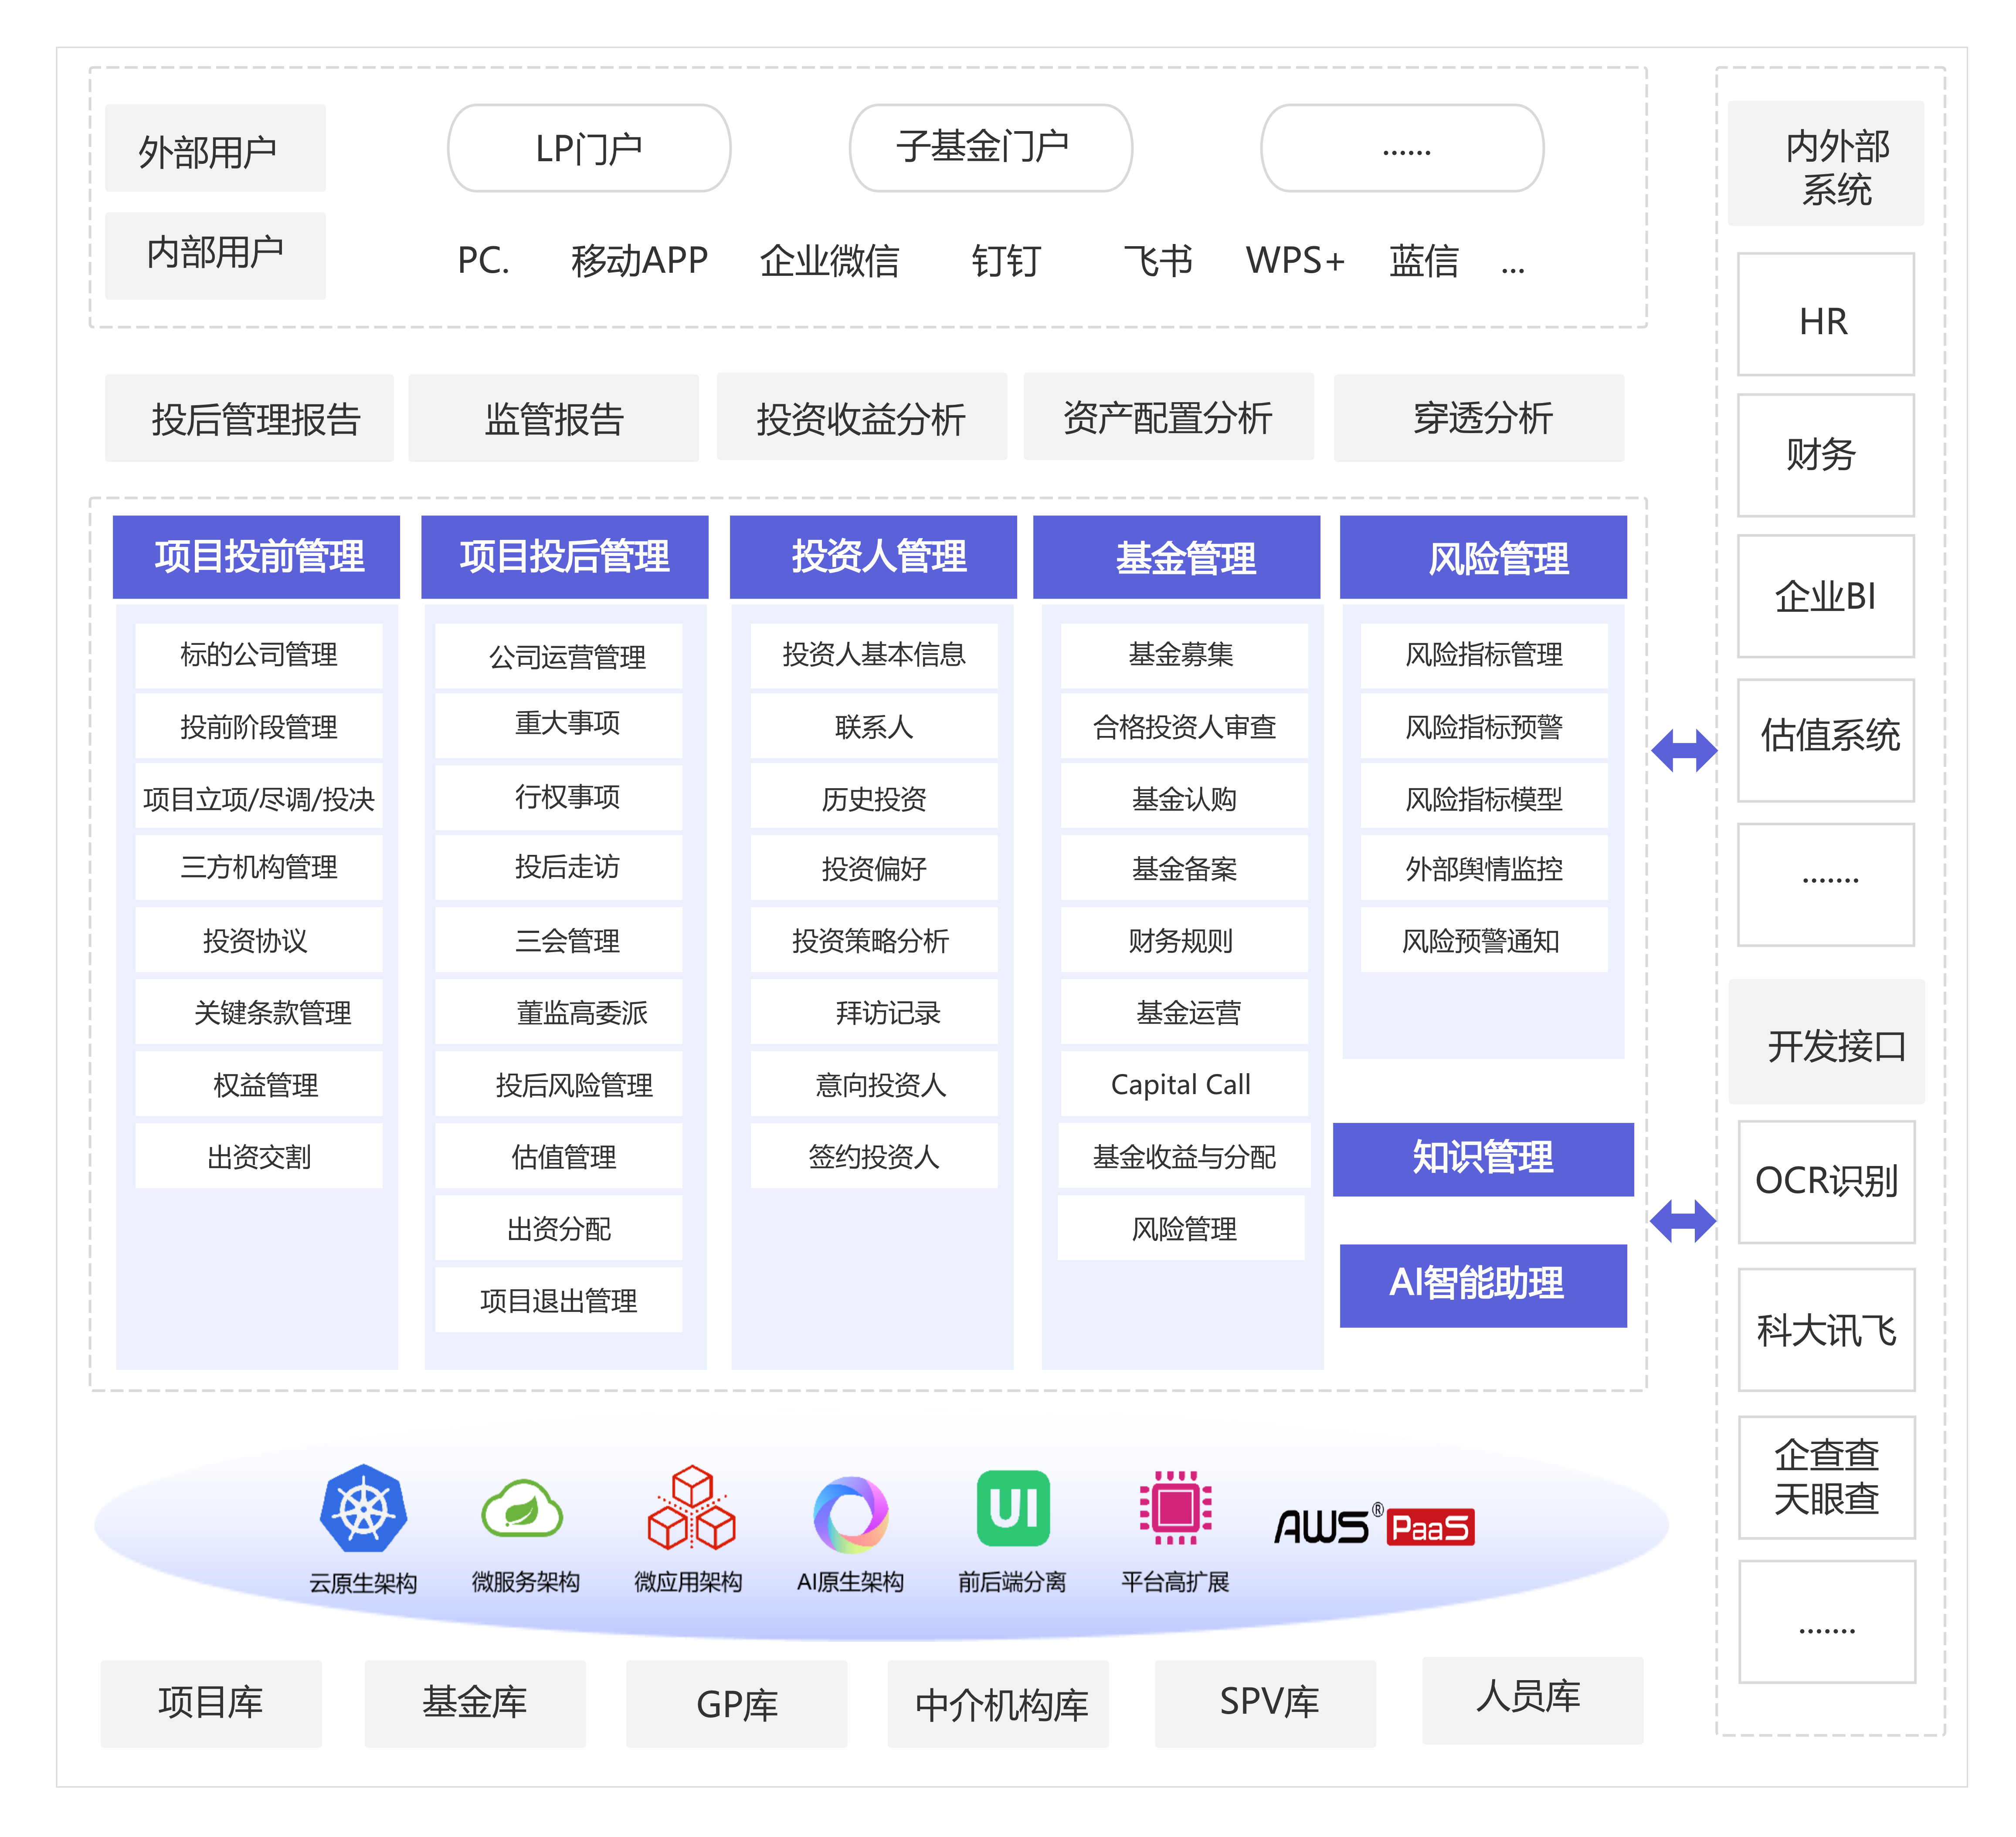Click the 外部用户 box
The image size is (2016, 1837).
(x=215, y=148)
